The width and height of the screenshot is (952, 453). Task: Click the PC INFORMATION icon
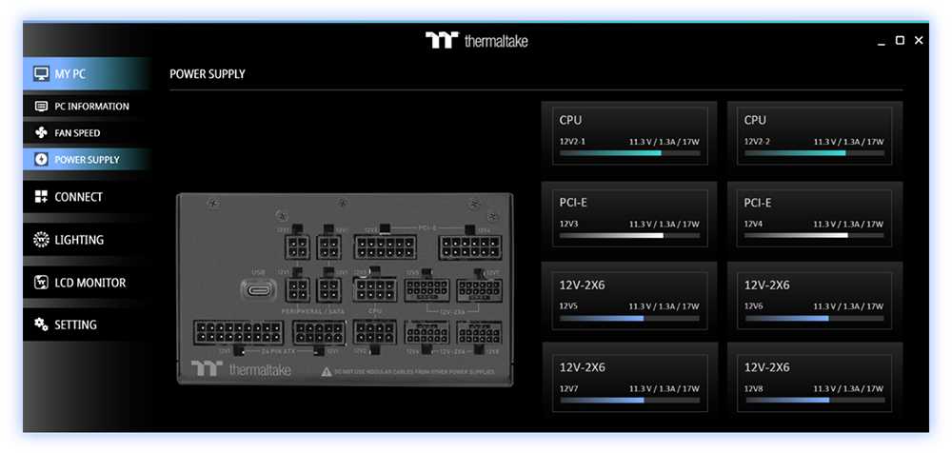point(41,107)
